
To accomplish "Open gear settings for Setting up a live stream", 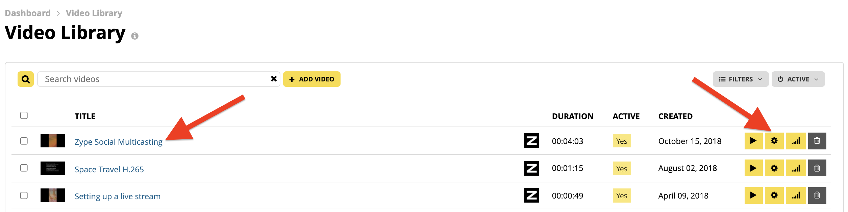I will [x=774, y=196].
